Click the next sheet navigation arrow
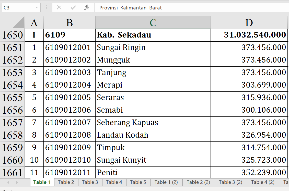Screen dimensions: 289x191 pyautogui.click(x=17, y=182)
